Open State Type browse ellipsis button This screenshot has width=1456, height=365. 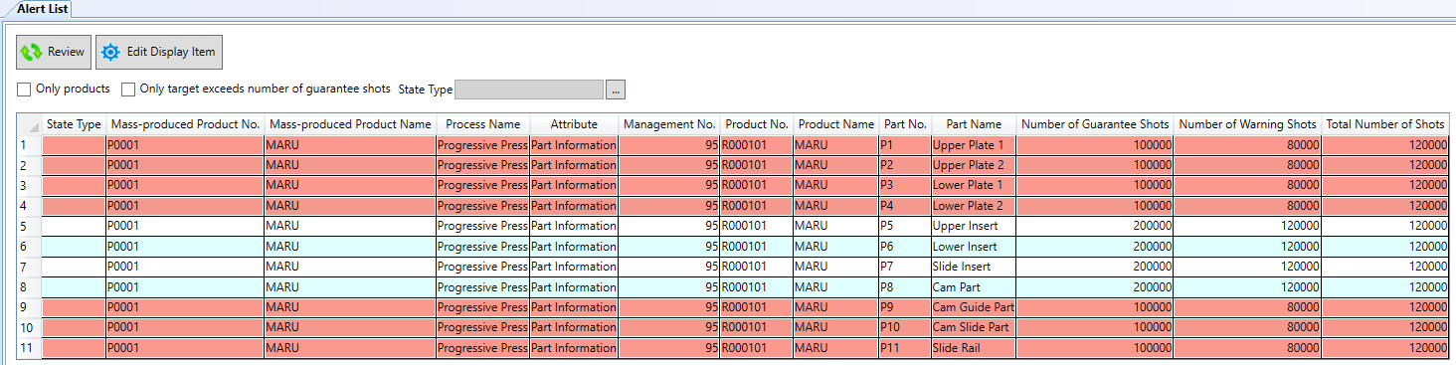point(616,90)
